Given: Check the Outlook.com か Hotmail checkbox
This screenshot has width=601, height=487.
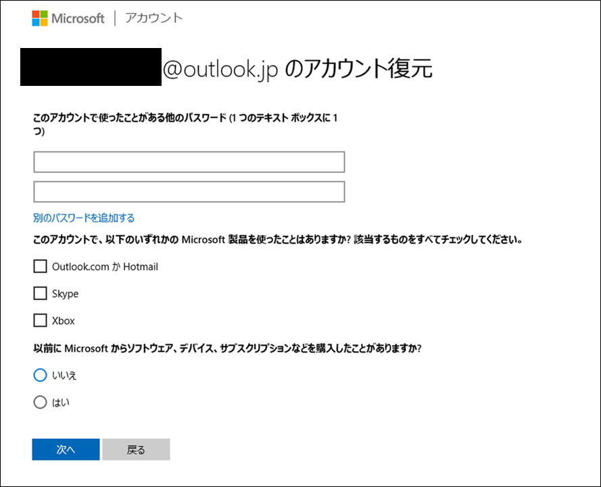Looking at the screenshot, I should click(41, 266).
